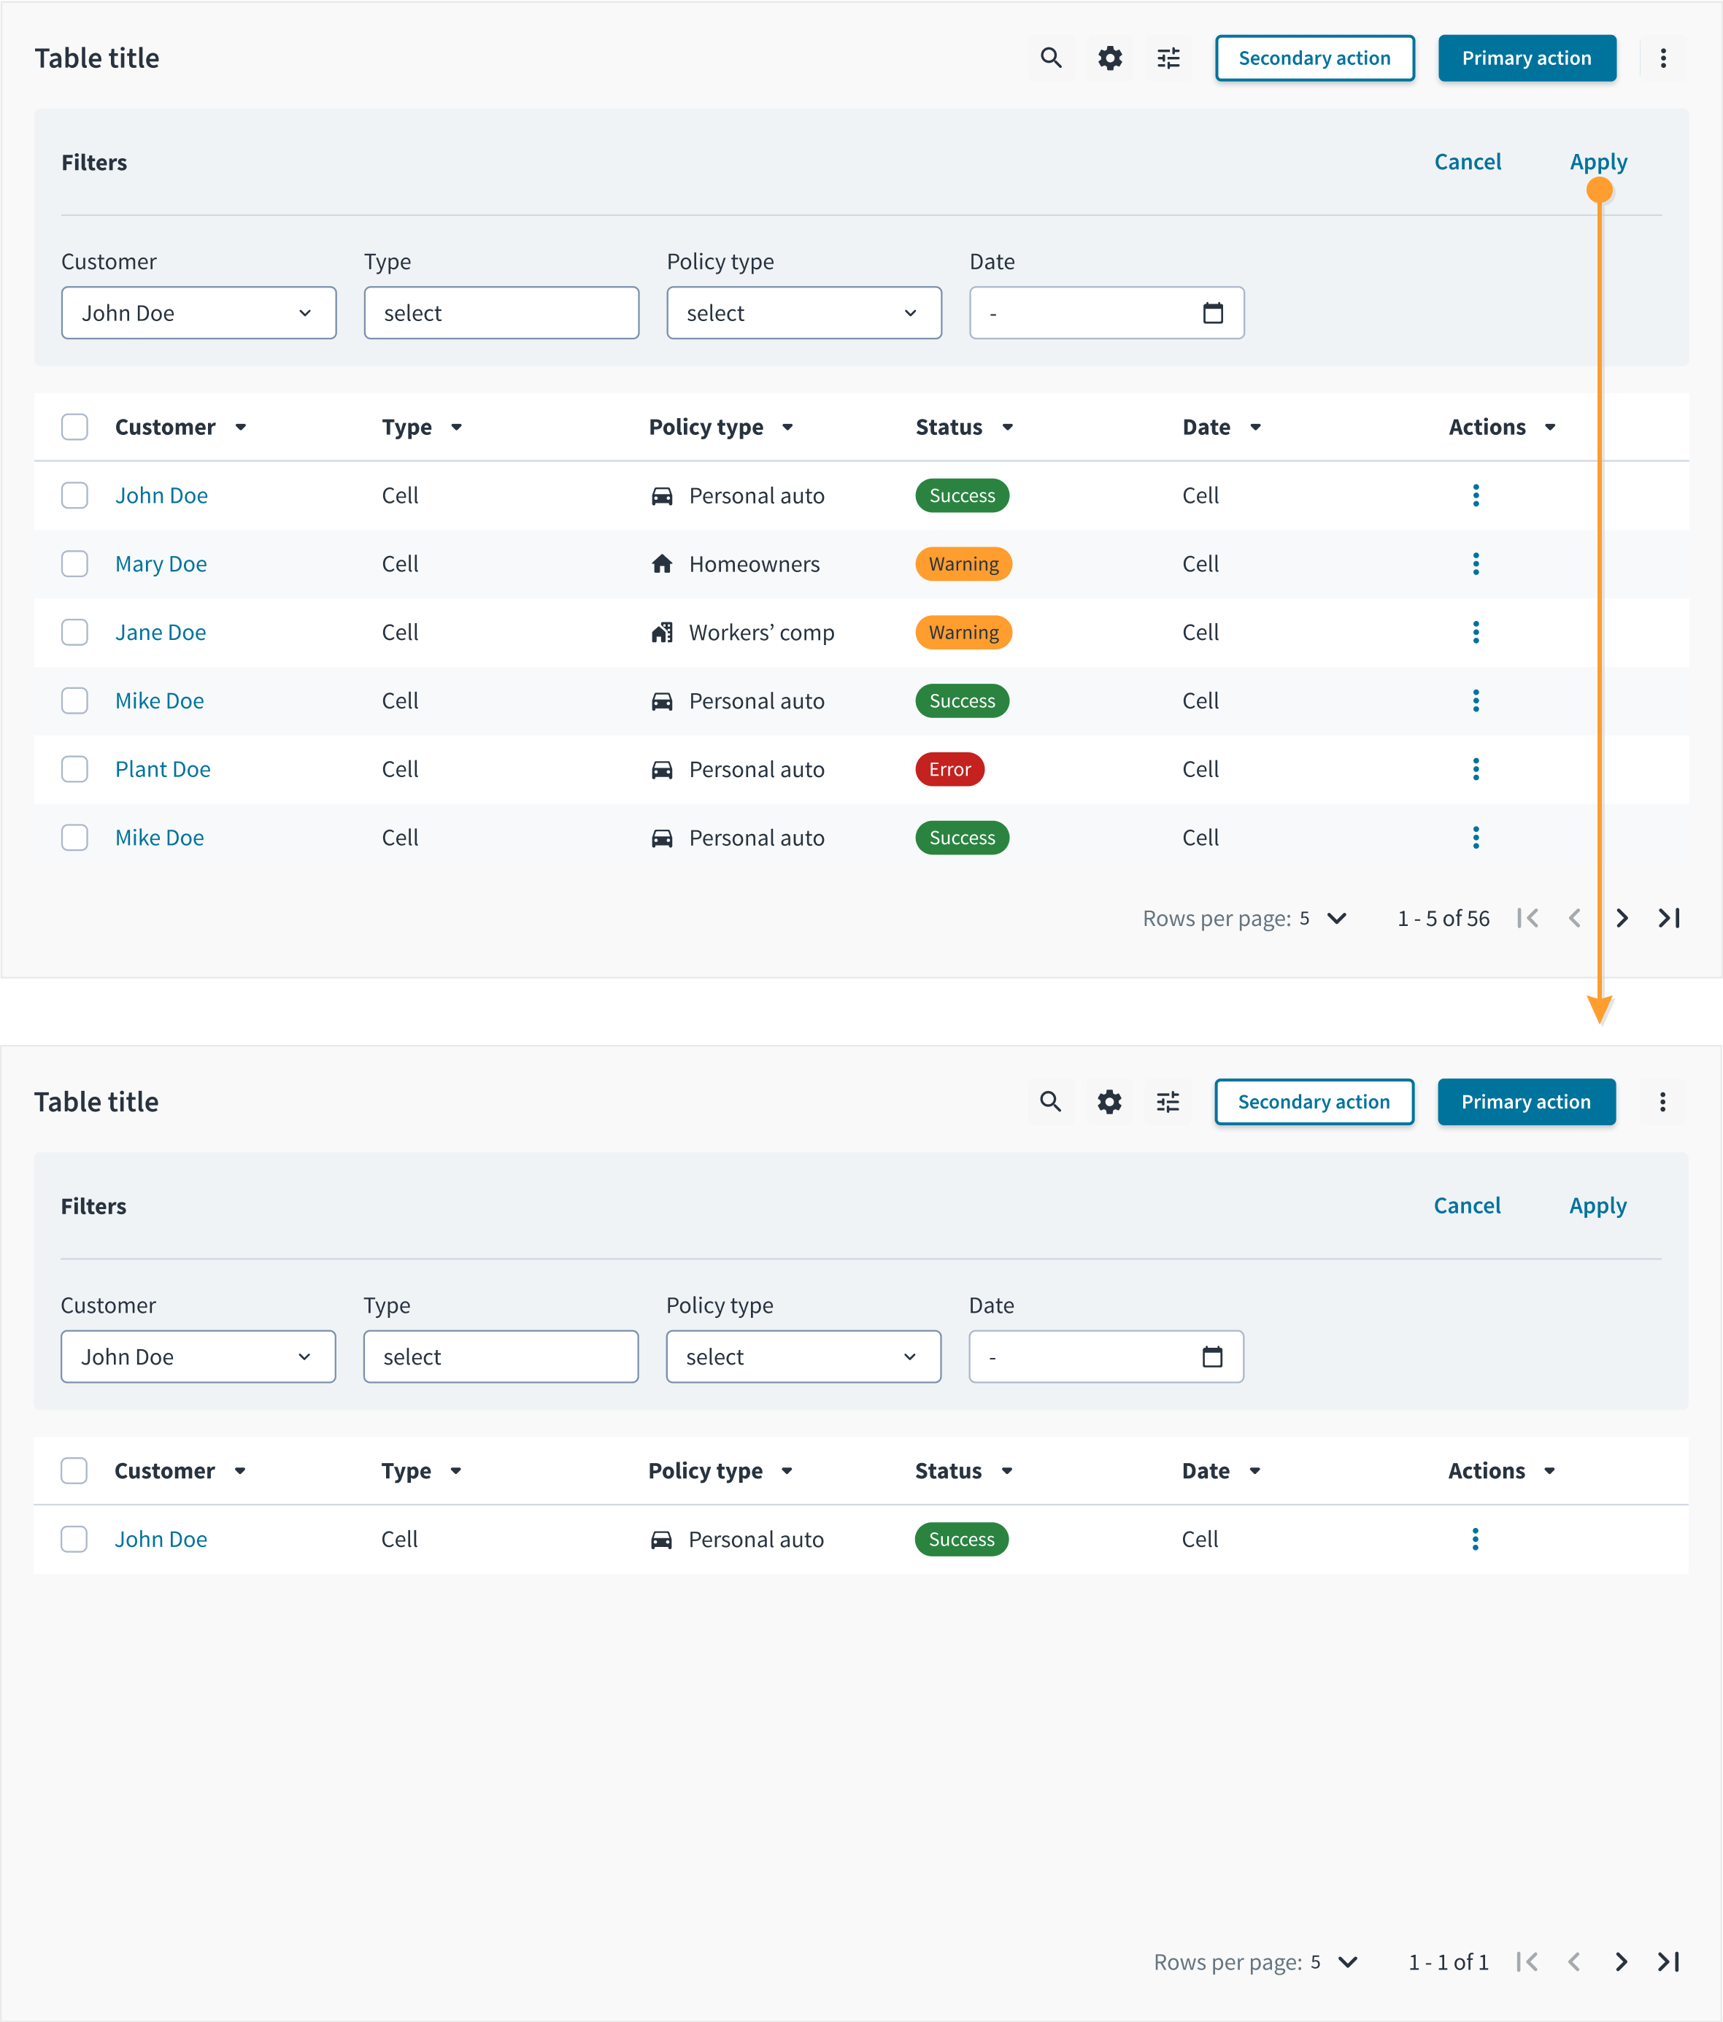1723x2022 pixels.
Task: Toggle filter sliders icon in bottom table
Action: 1168,1102
